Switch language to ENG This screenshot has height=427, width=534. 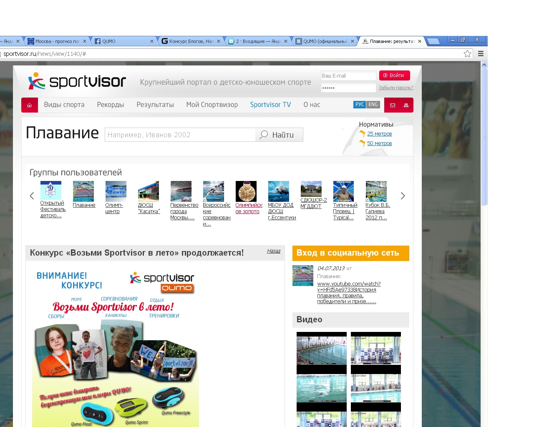[x=373, y=105]
